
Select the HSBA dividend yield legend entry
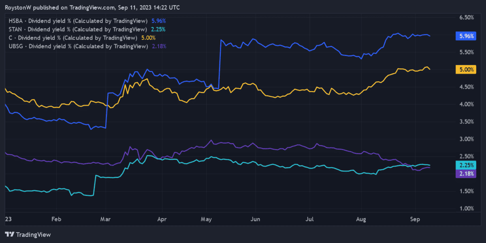pos(78,20)
